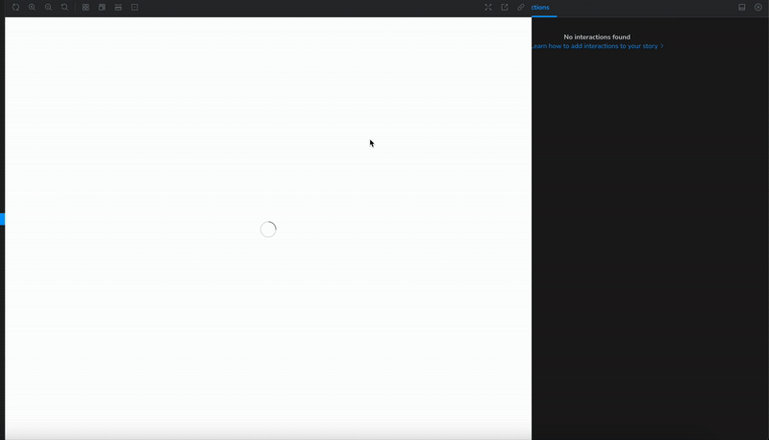Toggle the outline tool
The width and height of the screenshot is (769, 440).
tap(135, 8)
